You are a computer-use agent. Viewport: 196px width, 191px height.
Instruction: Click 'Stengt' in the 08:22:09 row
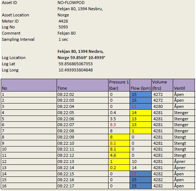[x=184, y=137]
